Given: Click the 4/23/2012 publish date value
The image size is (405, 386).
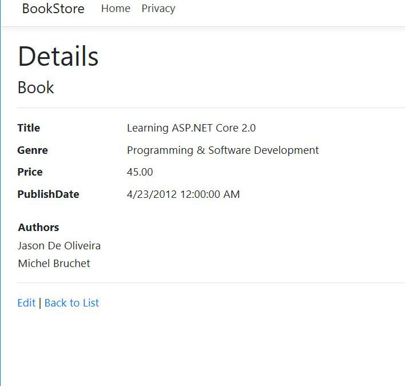Looking at the screenshot, I should tap(183, 194).
